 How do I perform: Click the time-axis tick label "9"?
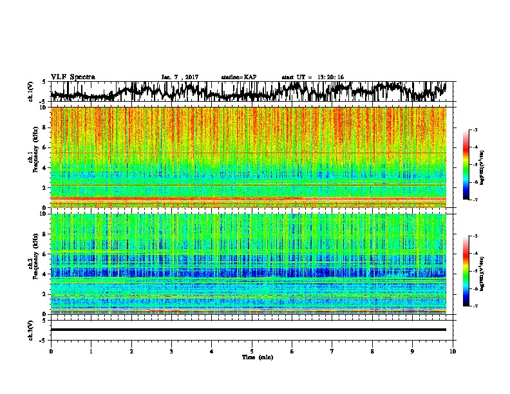tap(412, 352)
